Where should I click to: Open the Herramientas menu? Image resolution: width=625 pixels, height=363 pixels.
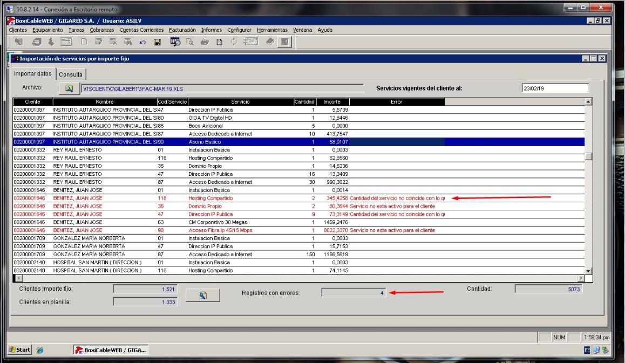(x=273, y=30)
